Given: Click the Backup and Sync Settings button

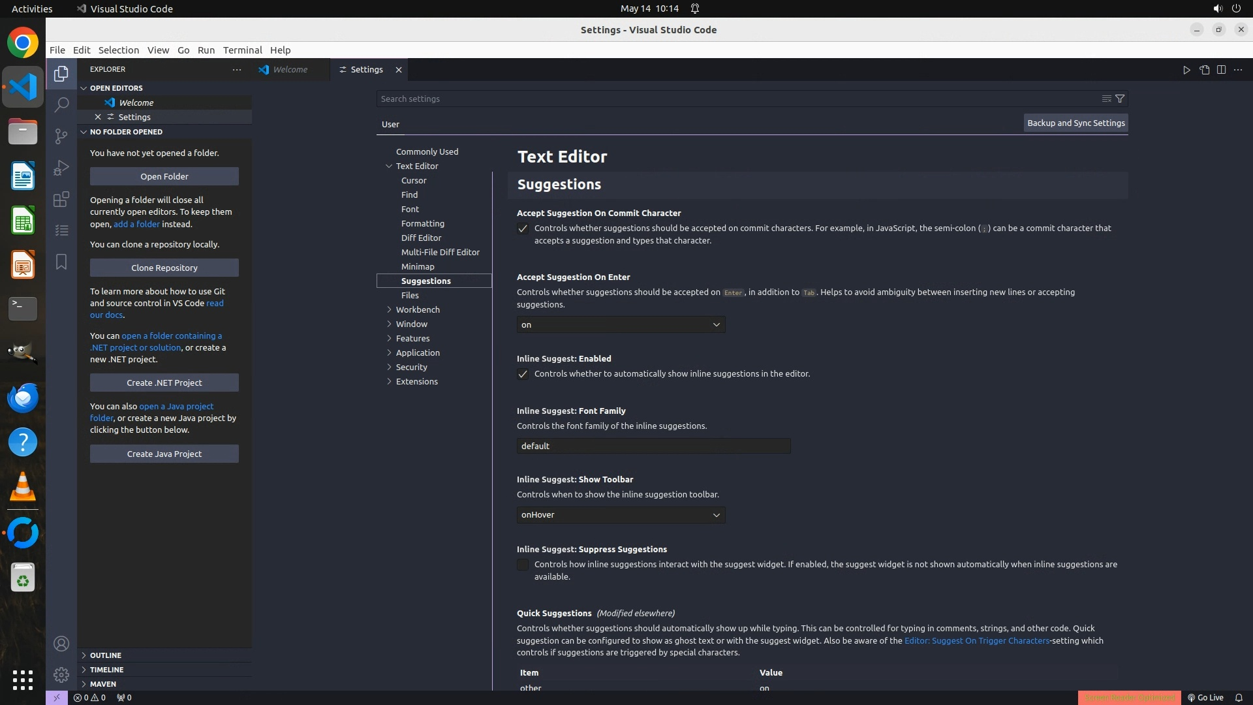Looking at the screenshot, I should tap(1075, 123).
